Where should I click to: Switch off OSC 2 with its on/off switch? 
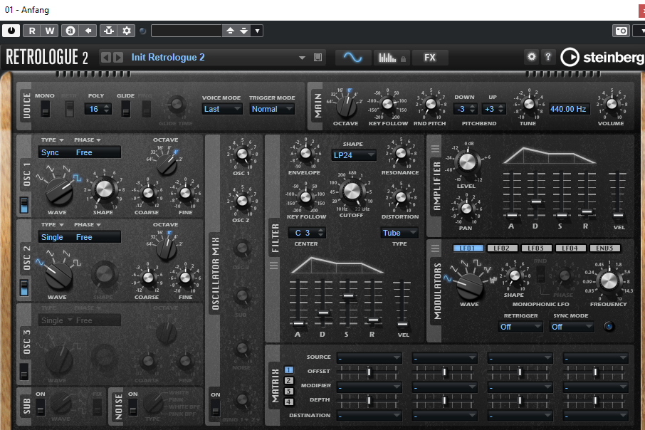pos(24,288)
